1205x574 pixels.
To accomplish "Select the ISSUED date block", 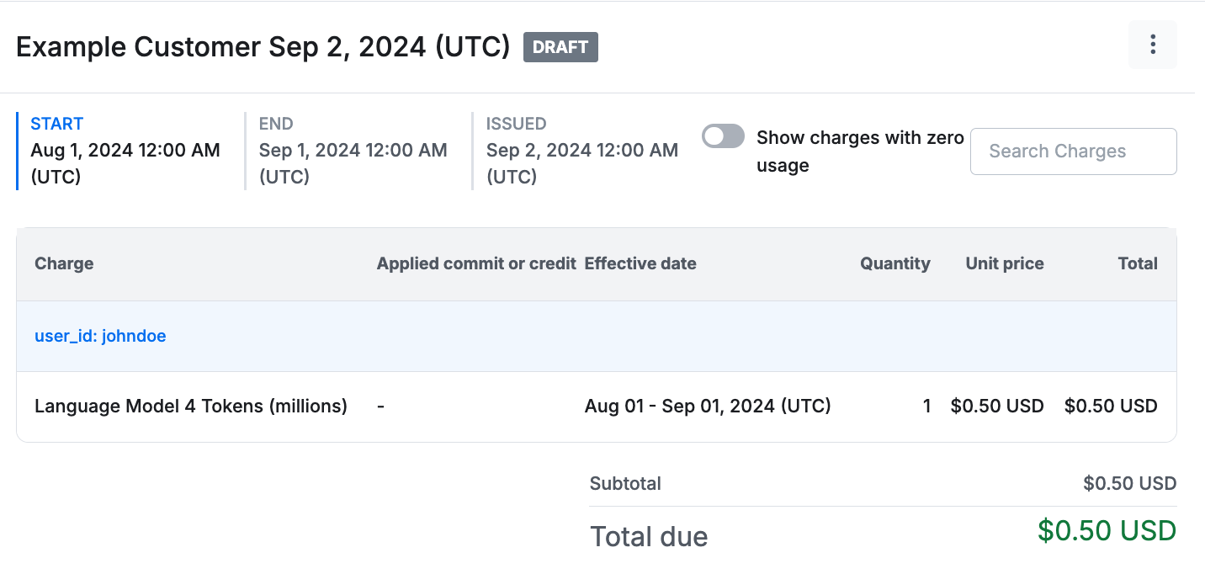I will coord(581,151).
